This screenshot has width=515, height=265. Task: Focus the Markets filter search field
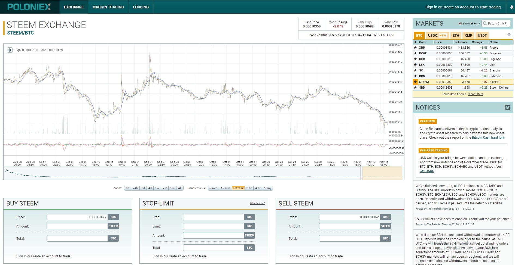(x=496, y=23)
